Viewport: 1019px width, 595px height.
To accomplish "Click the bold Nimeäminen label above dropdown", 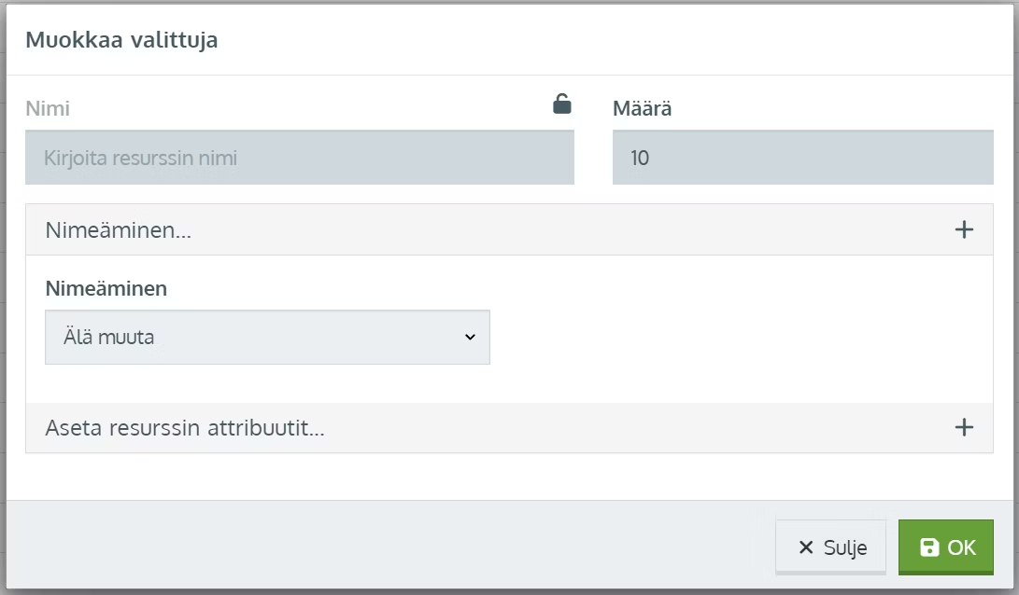I will pyautogui.click(x=106, y=288).
